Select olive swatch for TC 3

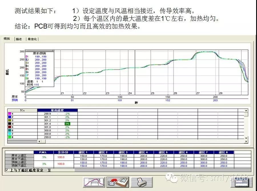(9, 120)
